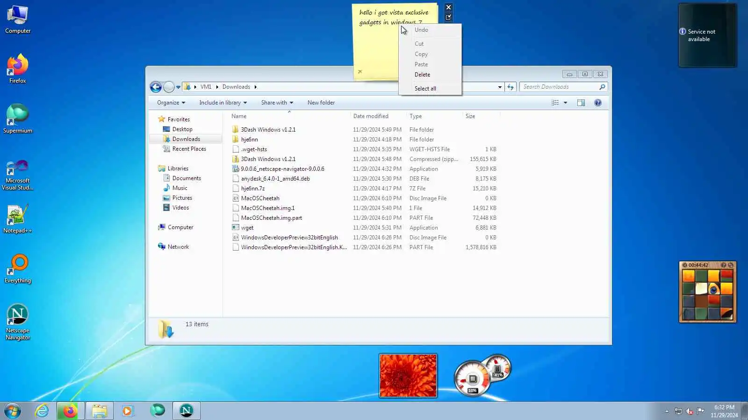Select the Notepad++ desktop shortcut
This screenshot has height=420, width=748.
[18, 219]
